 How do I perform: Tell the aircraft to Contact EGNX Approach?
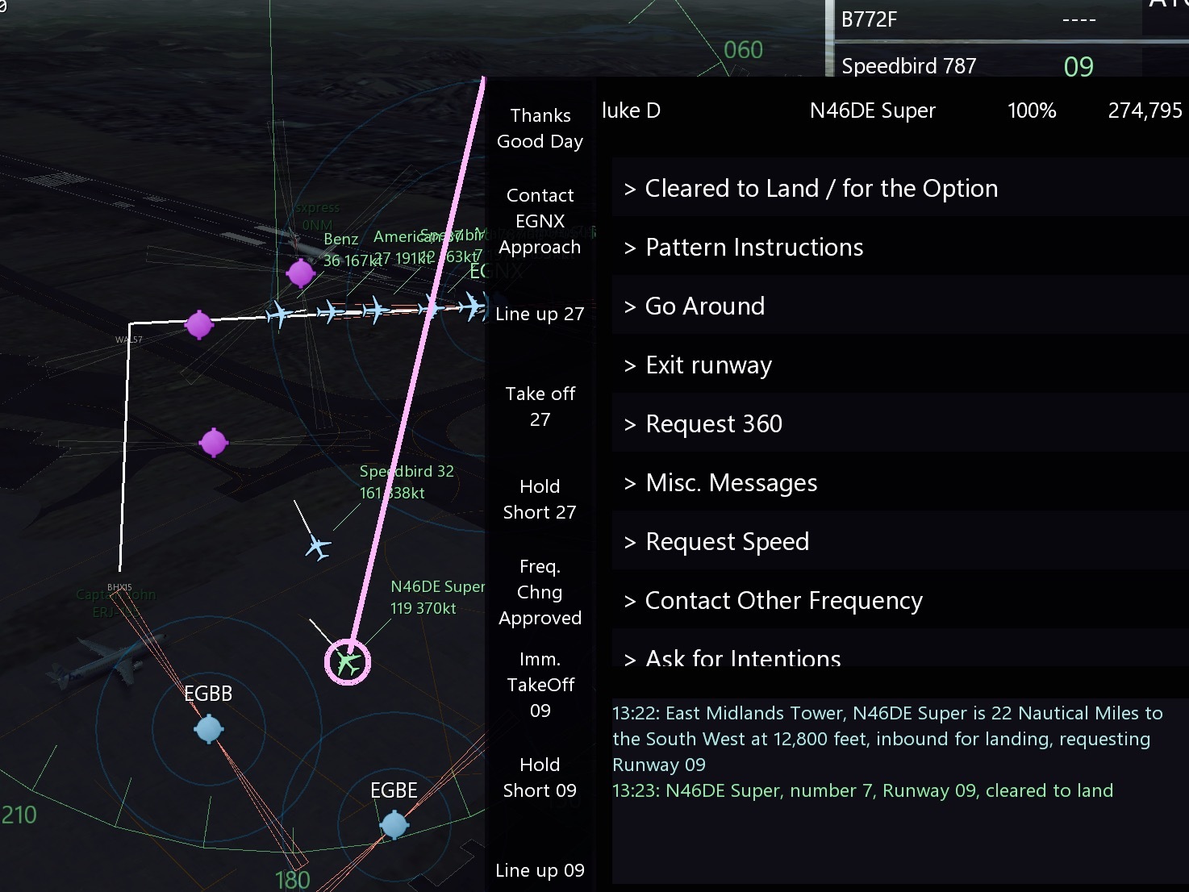[540, 221]
